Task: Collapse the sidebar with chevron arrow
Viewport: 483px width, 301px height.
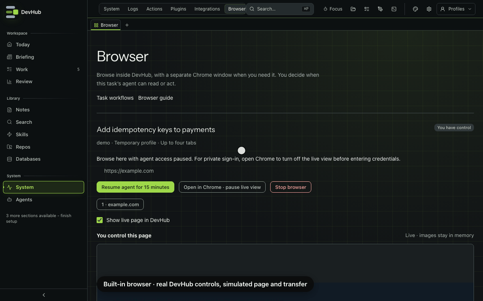Action: [x=44, y=295]
